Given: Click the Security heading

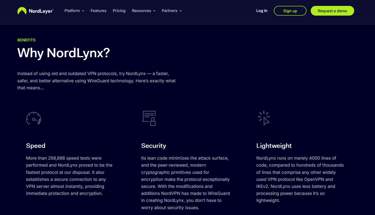Looking at the screenshot, I should pos(153,146).
